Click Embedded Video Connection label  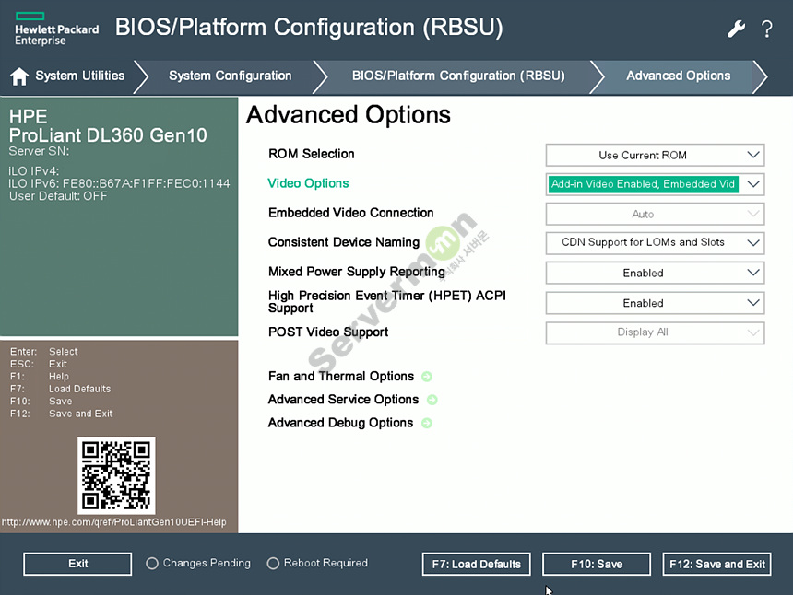click(350, 213)
